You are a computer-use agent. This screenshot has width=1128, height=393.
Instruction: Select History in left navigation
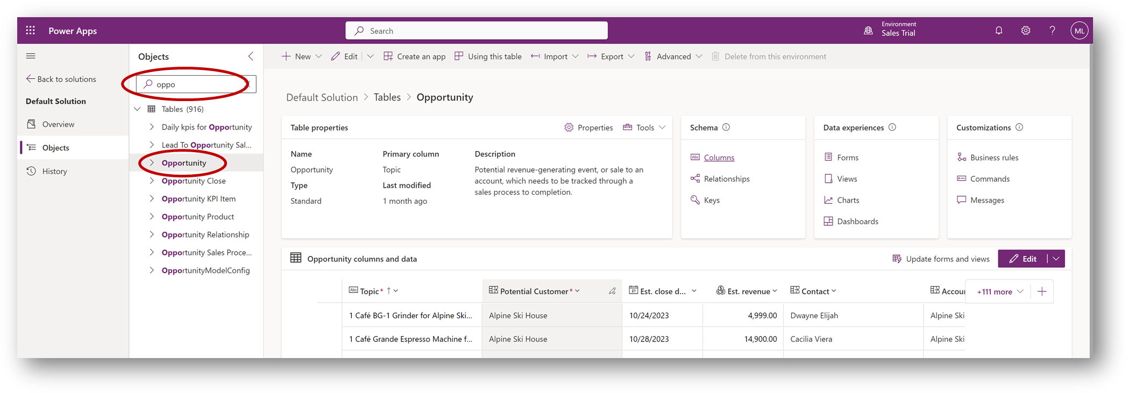pyautogui.click(x=54, y=172)
